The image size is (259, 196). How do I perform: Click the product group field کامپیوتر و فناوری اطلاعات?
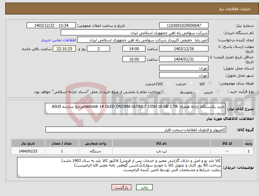pyautogui.click(x=136, y=130)
